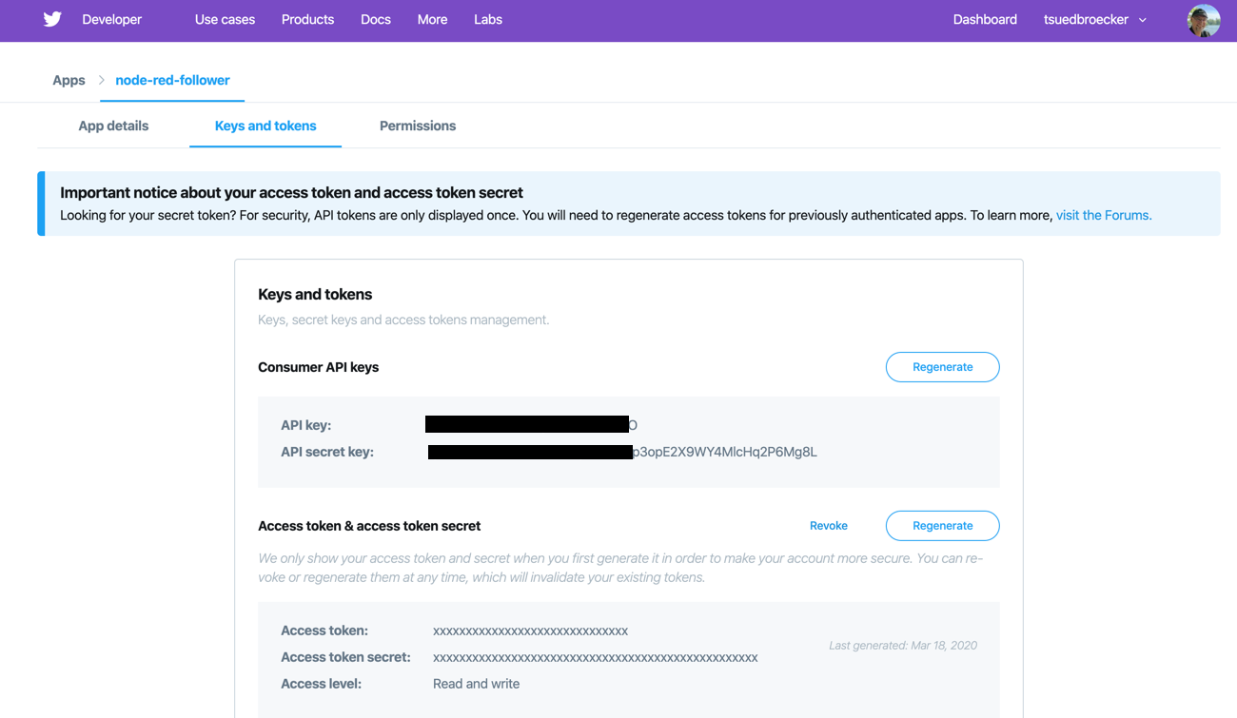The image size is (1237, 718).
Task: Click the card subtitle about access tokens management
Action: click(x=403, y=320)
